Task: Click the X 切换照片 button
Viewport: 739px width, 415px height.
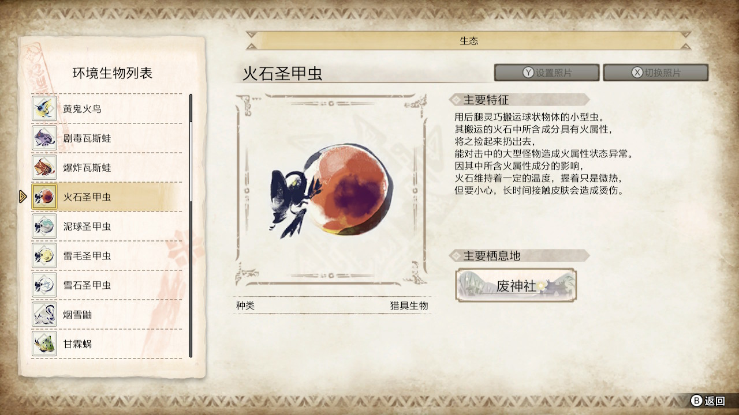Action: coord(655,73)
